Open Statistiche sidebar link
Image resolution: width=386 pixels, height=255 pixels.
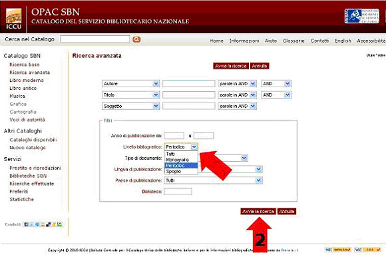point(21,199)
